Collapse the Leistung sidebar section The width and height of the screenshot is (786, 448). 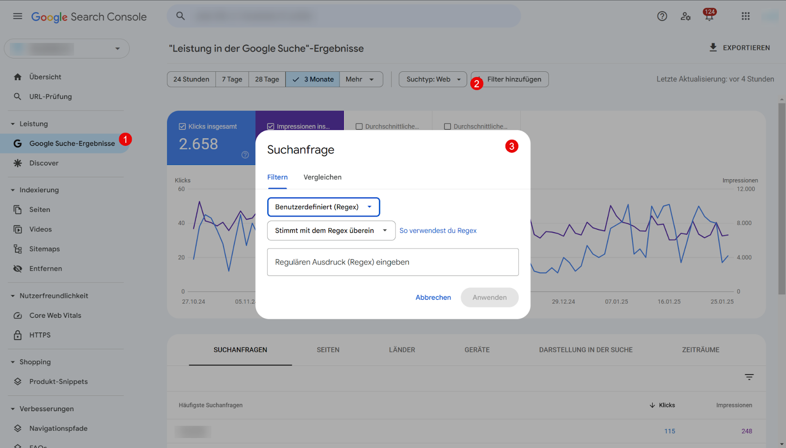13,124
